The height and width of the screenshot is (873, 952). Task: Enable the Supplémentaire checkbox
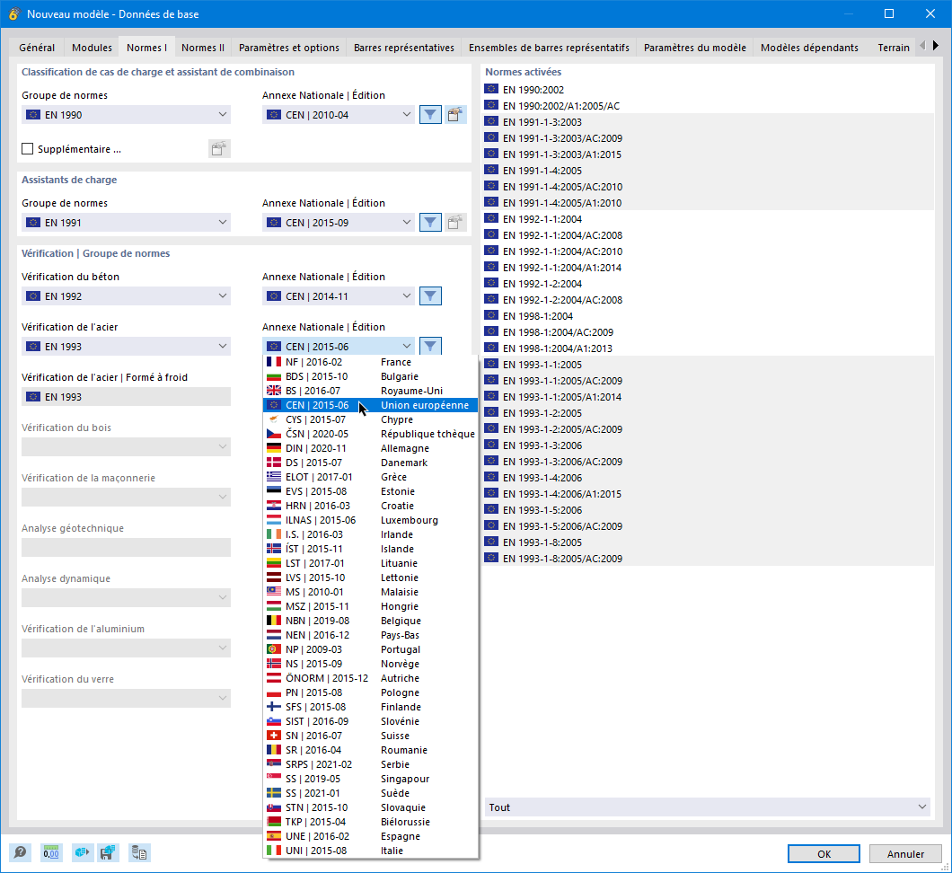click(x=27, y=149)
